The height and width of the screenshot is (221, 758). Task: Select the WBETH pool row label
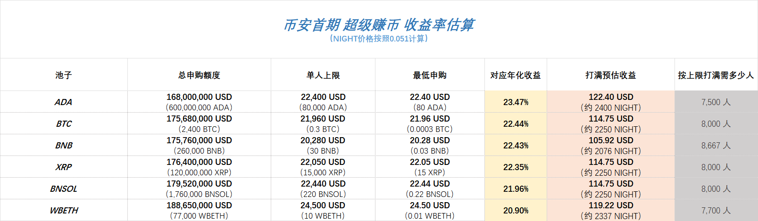[x=64, y=211]
